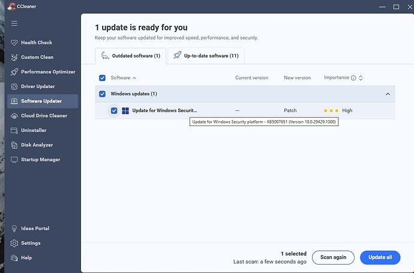Click the hamburger menu icon
Image resolution: width=414 pixels, height=273 pixels.
(14, 24)
